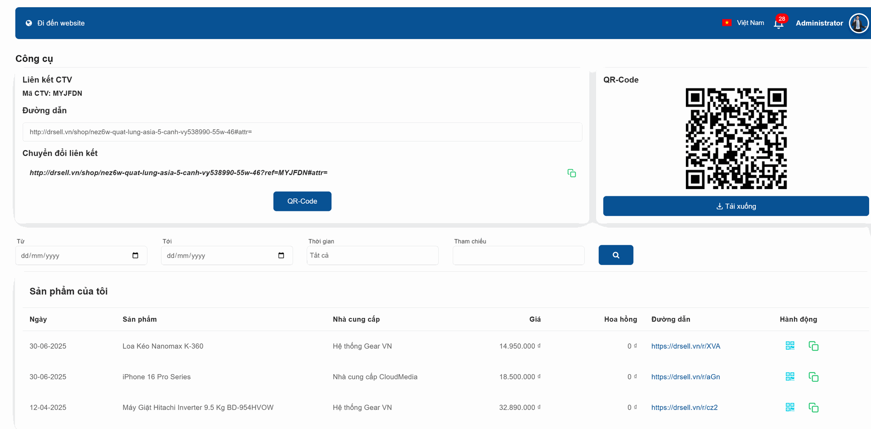Click the Administrator user name

pyautogui.click(x=819, y=23)
